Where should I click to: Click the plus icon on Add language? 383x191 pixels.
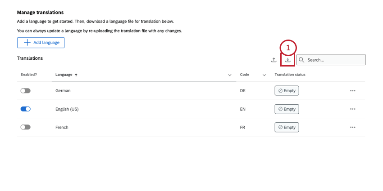click(x=27, y=43)
